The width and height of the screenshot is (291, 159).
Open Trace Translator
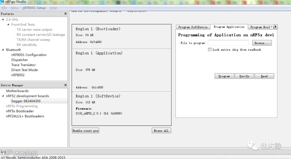[x=23, y=65]
